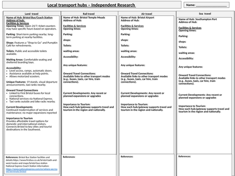Click bullet 'Linked to First Bristol buses'
This screenshot has width=235, height=176.
(x=30, y=94)
